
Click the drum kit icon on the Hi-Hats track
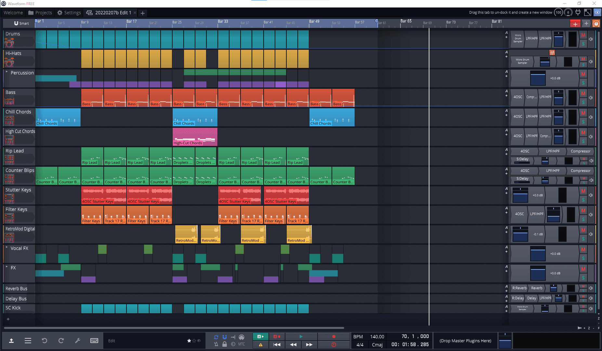[x=9, y=62]
